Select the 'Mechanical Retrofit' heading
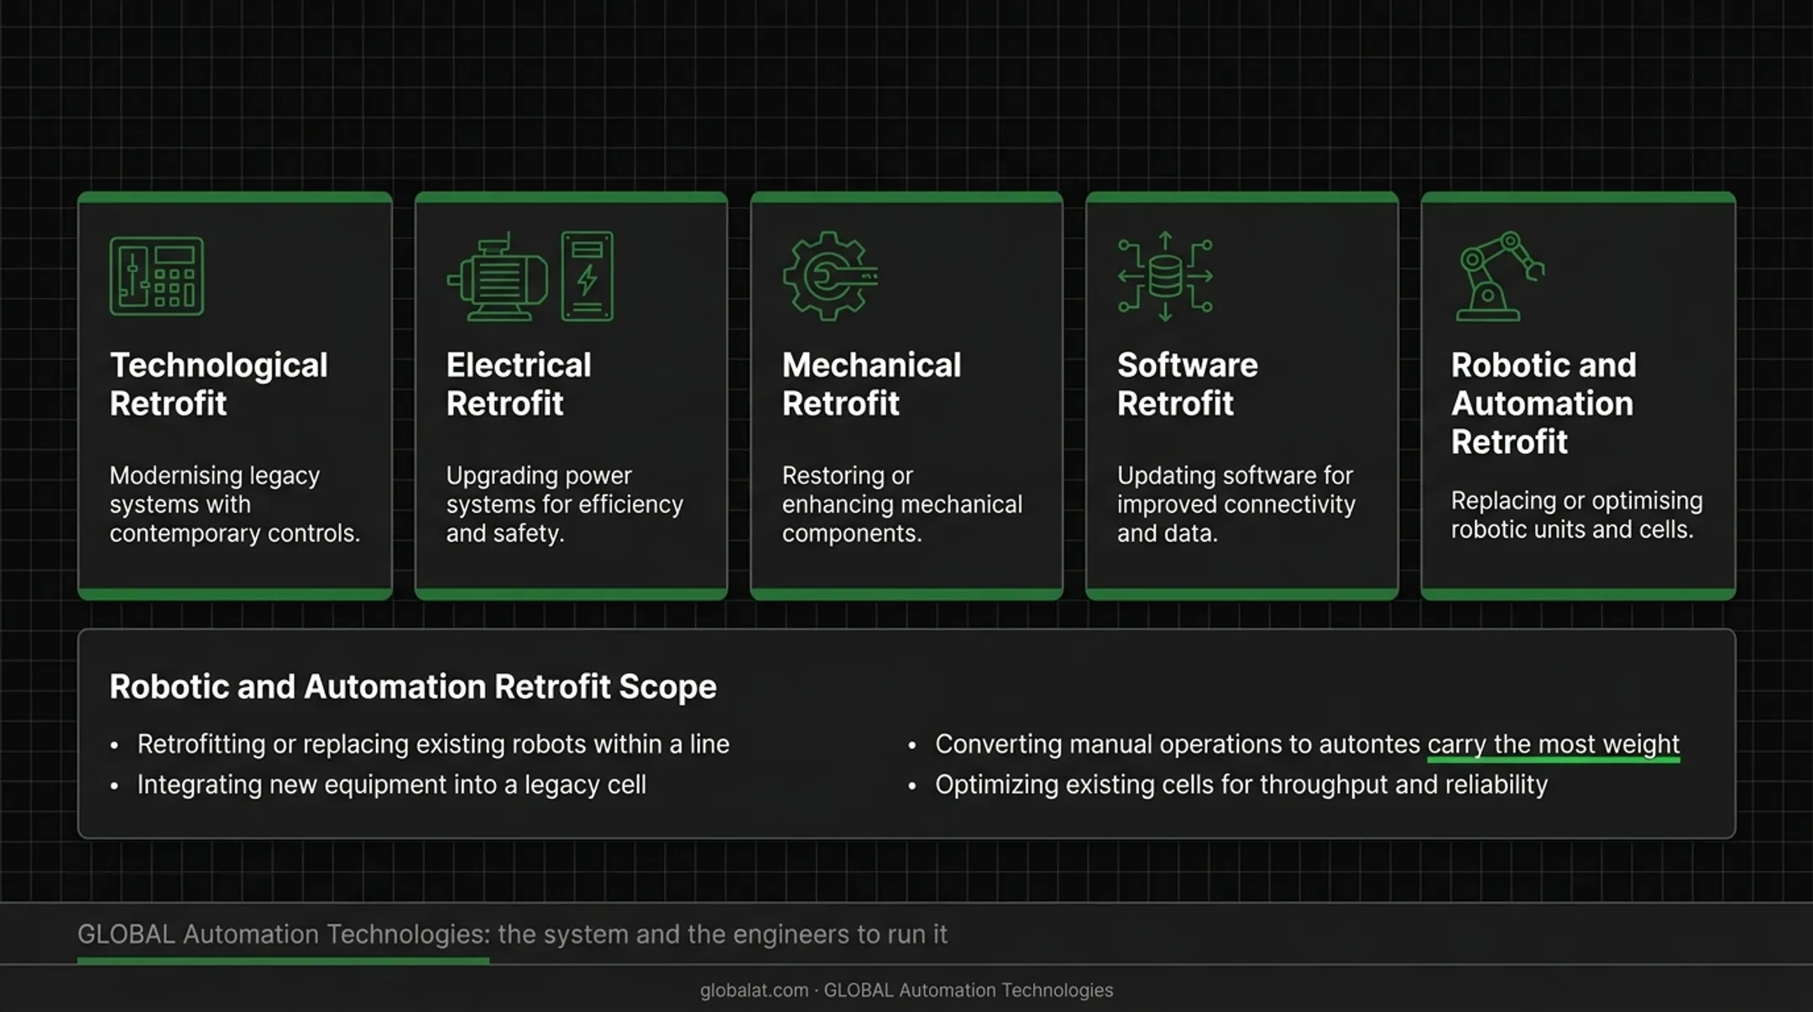Screen dimensions: 1813x1012 coord(871,384)
